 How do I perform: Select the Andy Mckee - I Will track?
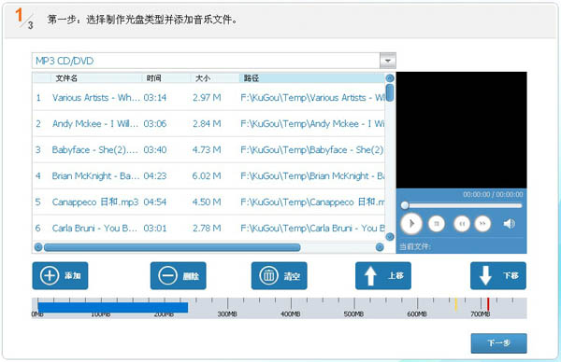pos(209,123)
